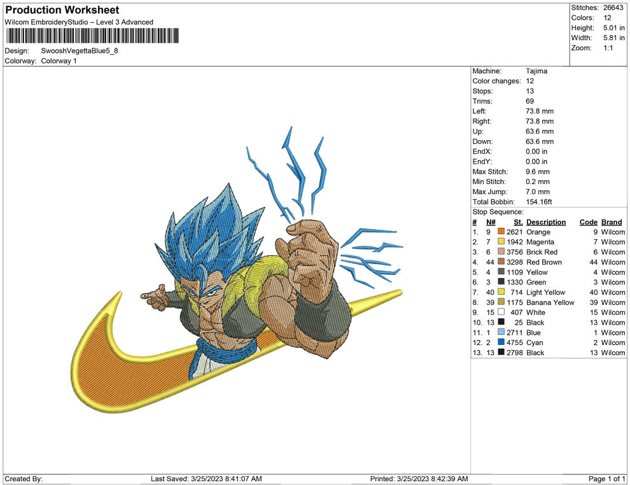This screenshot has height=485, width=630.
Task: Click the Production Worksheet title
Action: [62, 10]
